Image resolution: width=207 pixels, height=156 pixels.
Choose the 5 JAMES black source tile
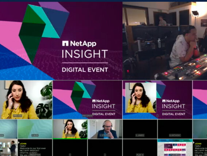[x=140, y=129]
